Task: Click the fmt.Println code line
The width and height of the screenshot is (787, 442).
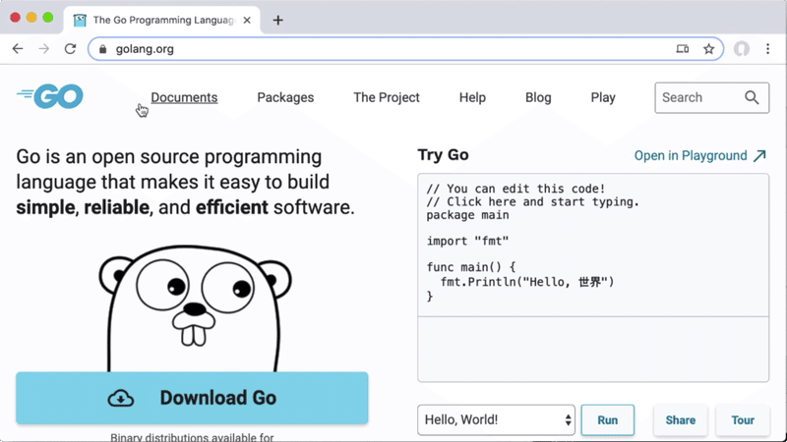Action: (x=527, y=282)
